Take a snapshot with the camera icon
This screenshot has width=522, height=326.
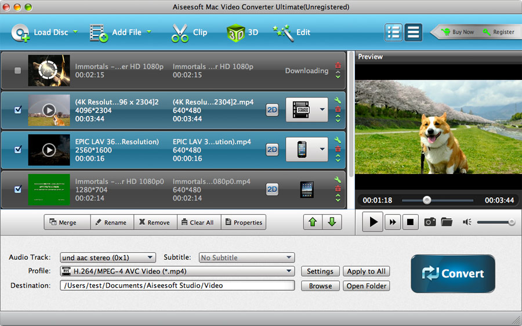click(430, 222)
